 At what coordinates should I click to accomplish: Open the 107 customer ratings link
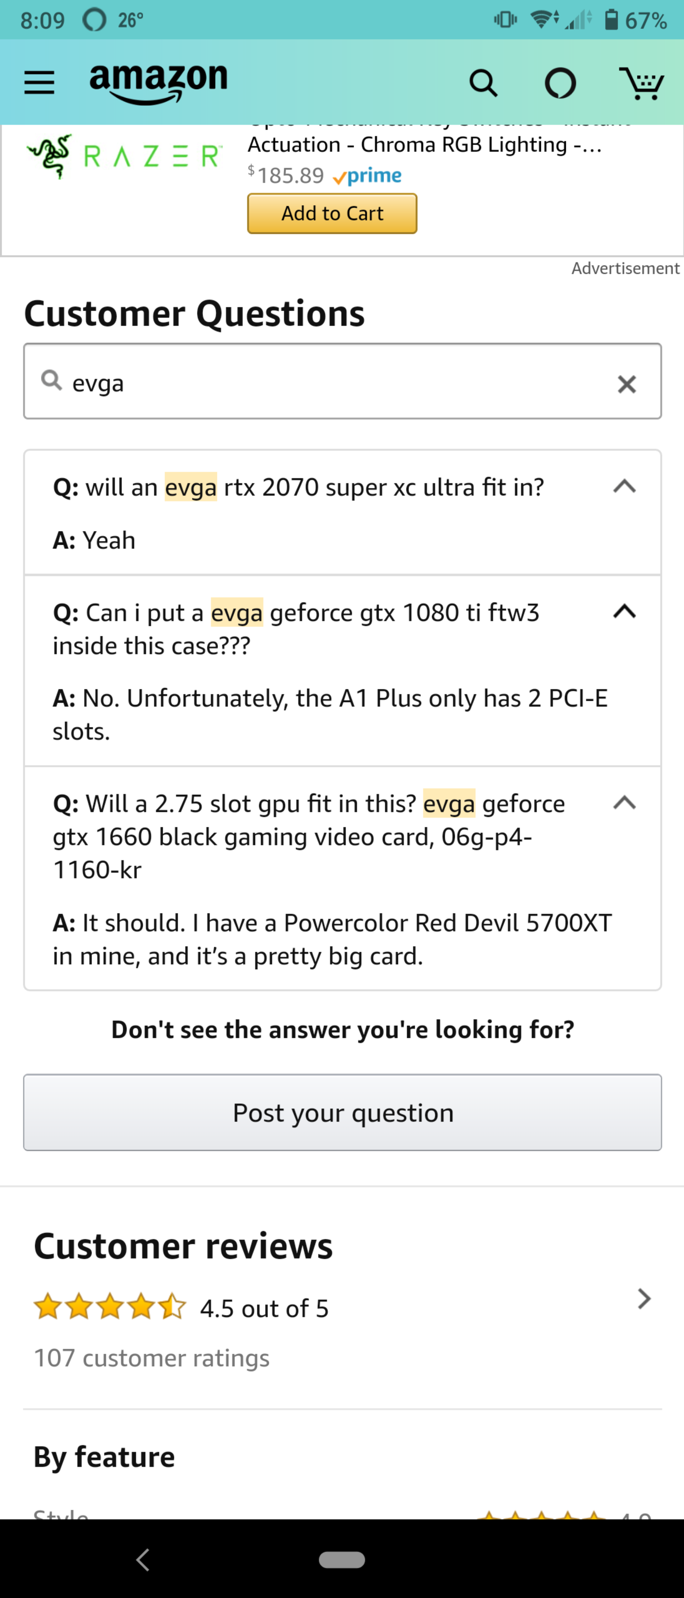(x=152, y=1357)
